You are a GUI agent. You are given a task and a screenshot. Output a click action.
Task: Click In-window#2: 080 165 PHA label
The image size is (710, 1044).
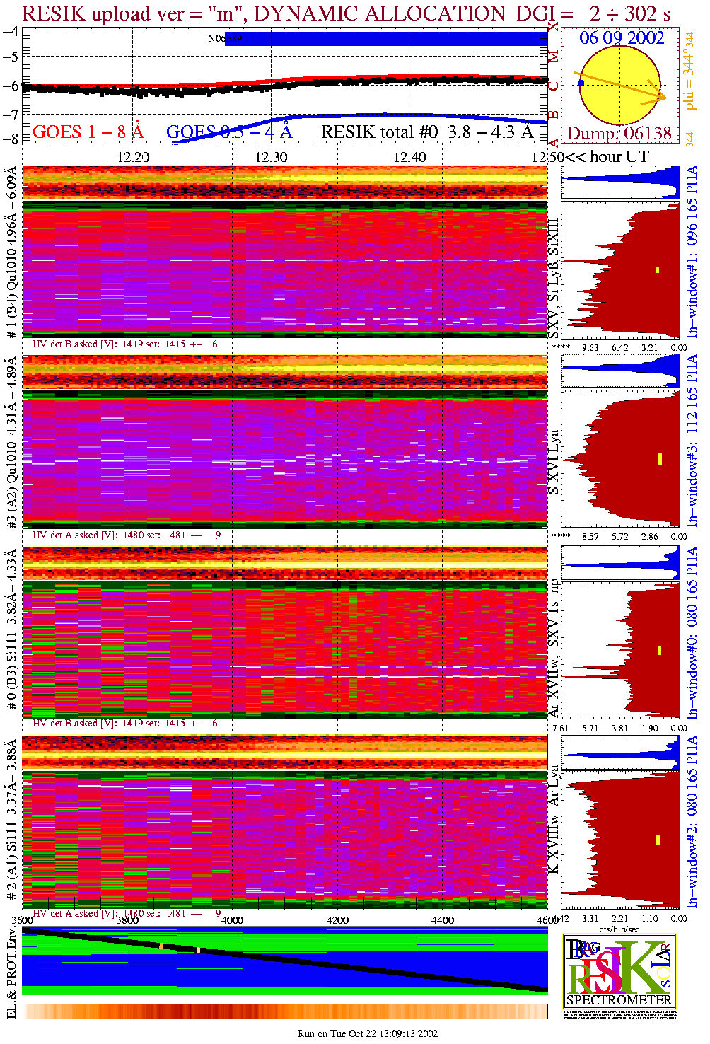pyautogui.click(x=691, y=821)
